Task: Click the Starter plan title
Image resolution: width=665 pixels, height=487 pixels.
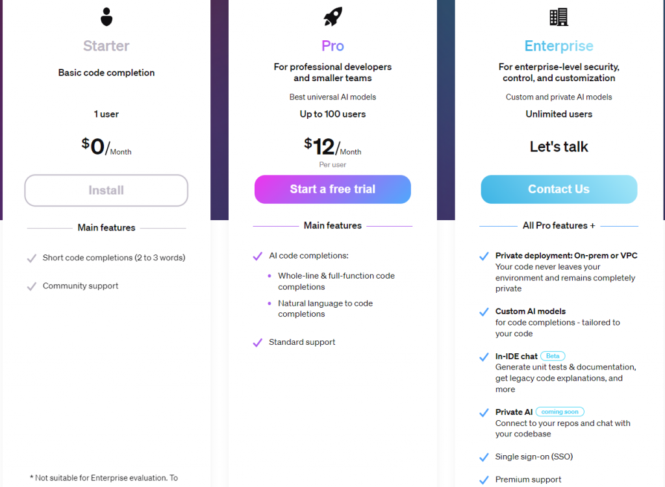Action: tap(107, 46)
